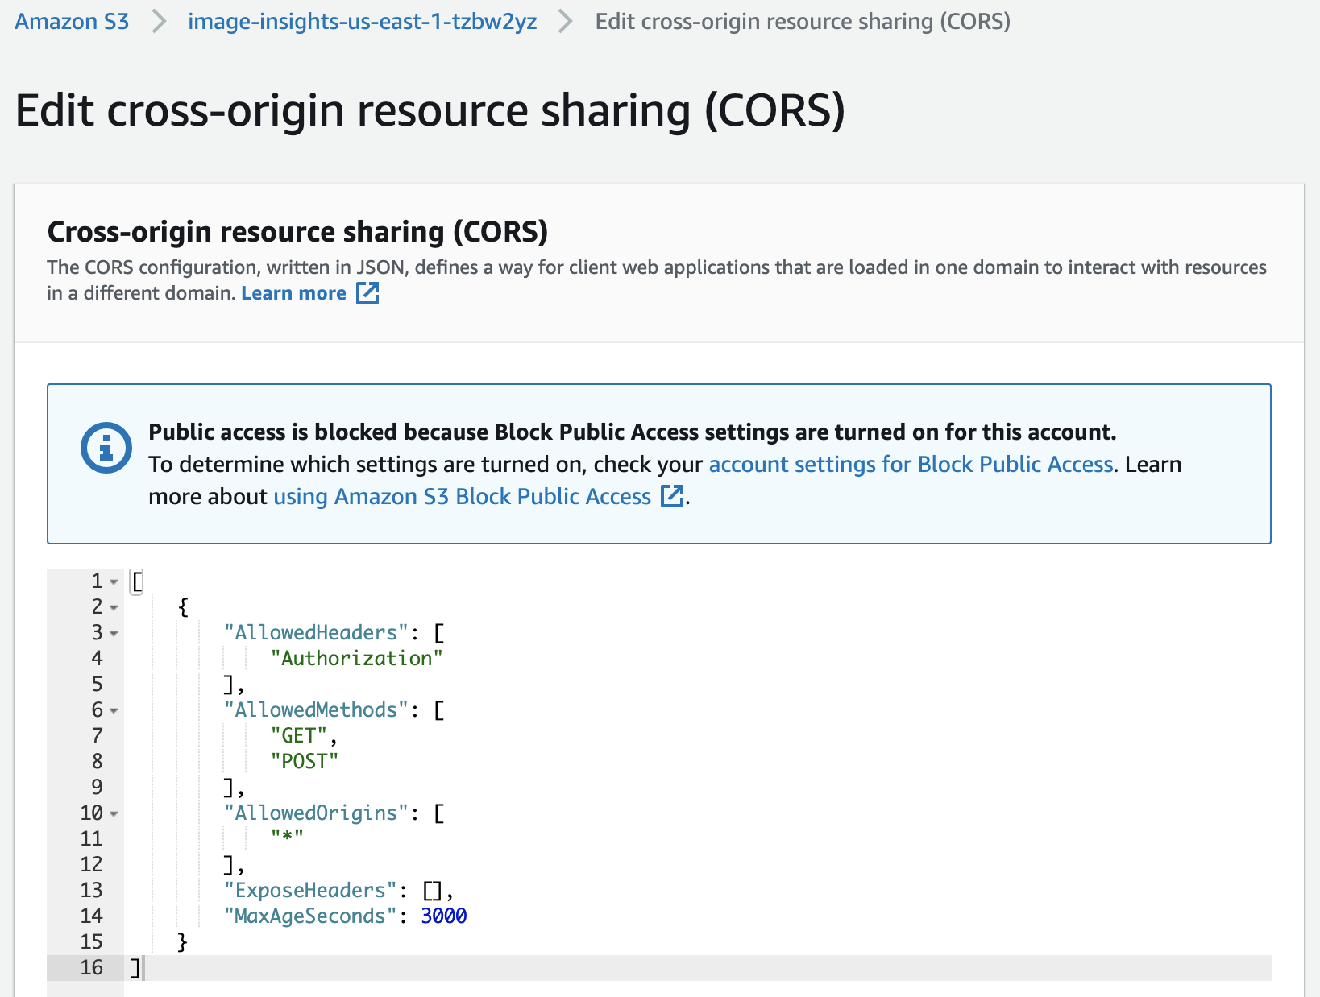Click the 3000 MaxAgeSeconds value
The height and width of the screenshot is (997, 1320).
coord(444,916)
